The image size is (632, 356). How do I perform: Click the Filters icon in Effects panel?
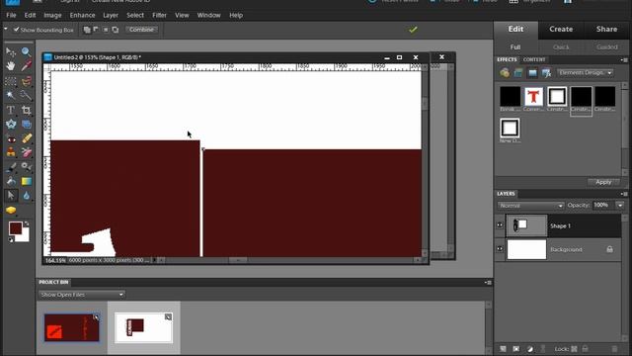click(505, 73)
